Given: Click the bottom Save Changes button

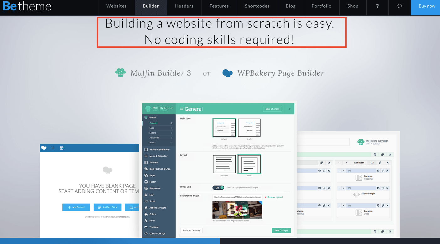Looking at the screenshot, I should click(x=281, y=231).
